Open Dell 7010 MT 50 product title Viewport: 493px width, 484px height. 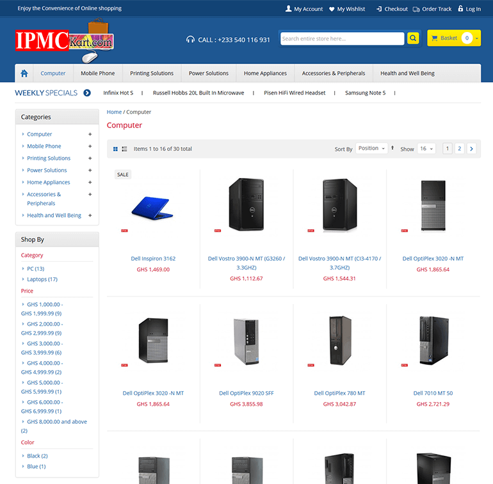click(x=433, y=393)
